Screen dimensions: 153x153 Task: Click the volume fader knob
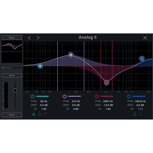point(15,90)
